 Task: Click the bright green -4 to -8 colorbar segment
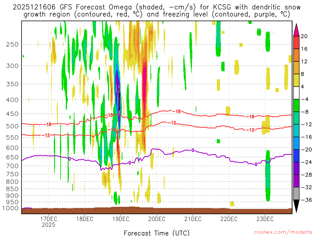296,106
